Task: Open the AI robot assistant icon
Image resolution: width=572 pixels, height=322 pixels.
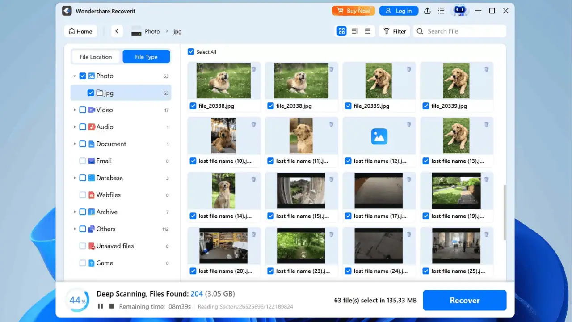Action: (x=459, y=10)
